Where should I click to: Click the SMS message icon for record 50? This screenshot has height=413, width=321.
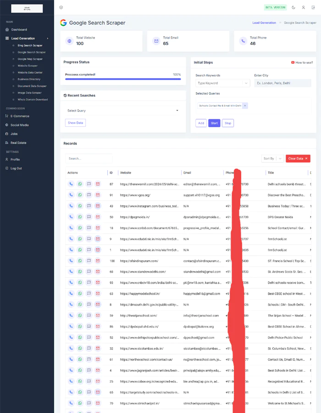tap(89, 217)
